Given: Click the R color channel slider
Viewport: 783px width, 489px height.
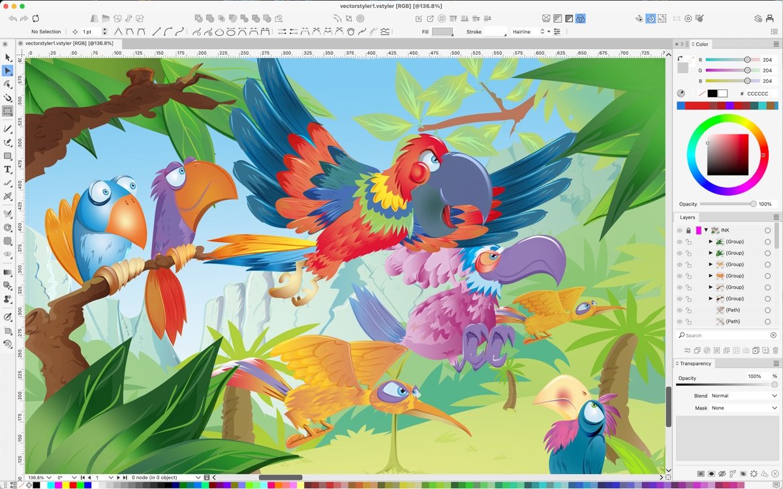Looking at the screenshot, I should [732, 59].
